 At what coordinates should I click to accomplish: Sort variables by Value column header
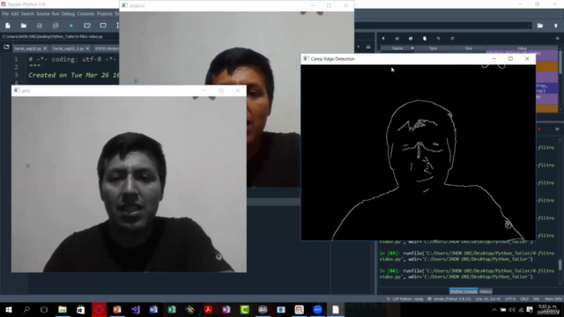point(522,48)
